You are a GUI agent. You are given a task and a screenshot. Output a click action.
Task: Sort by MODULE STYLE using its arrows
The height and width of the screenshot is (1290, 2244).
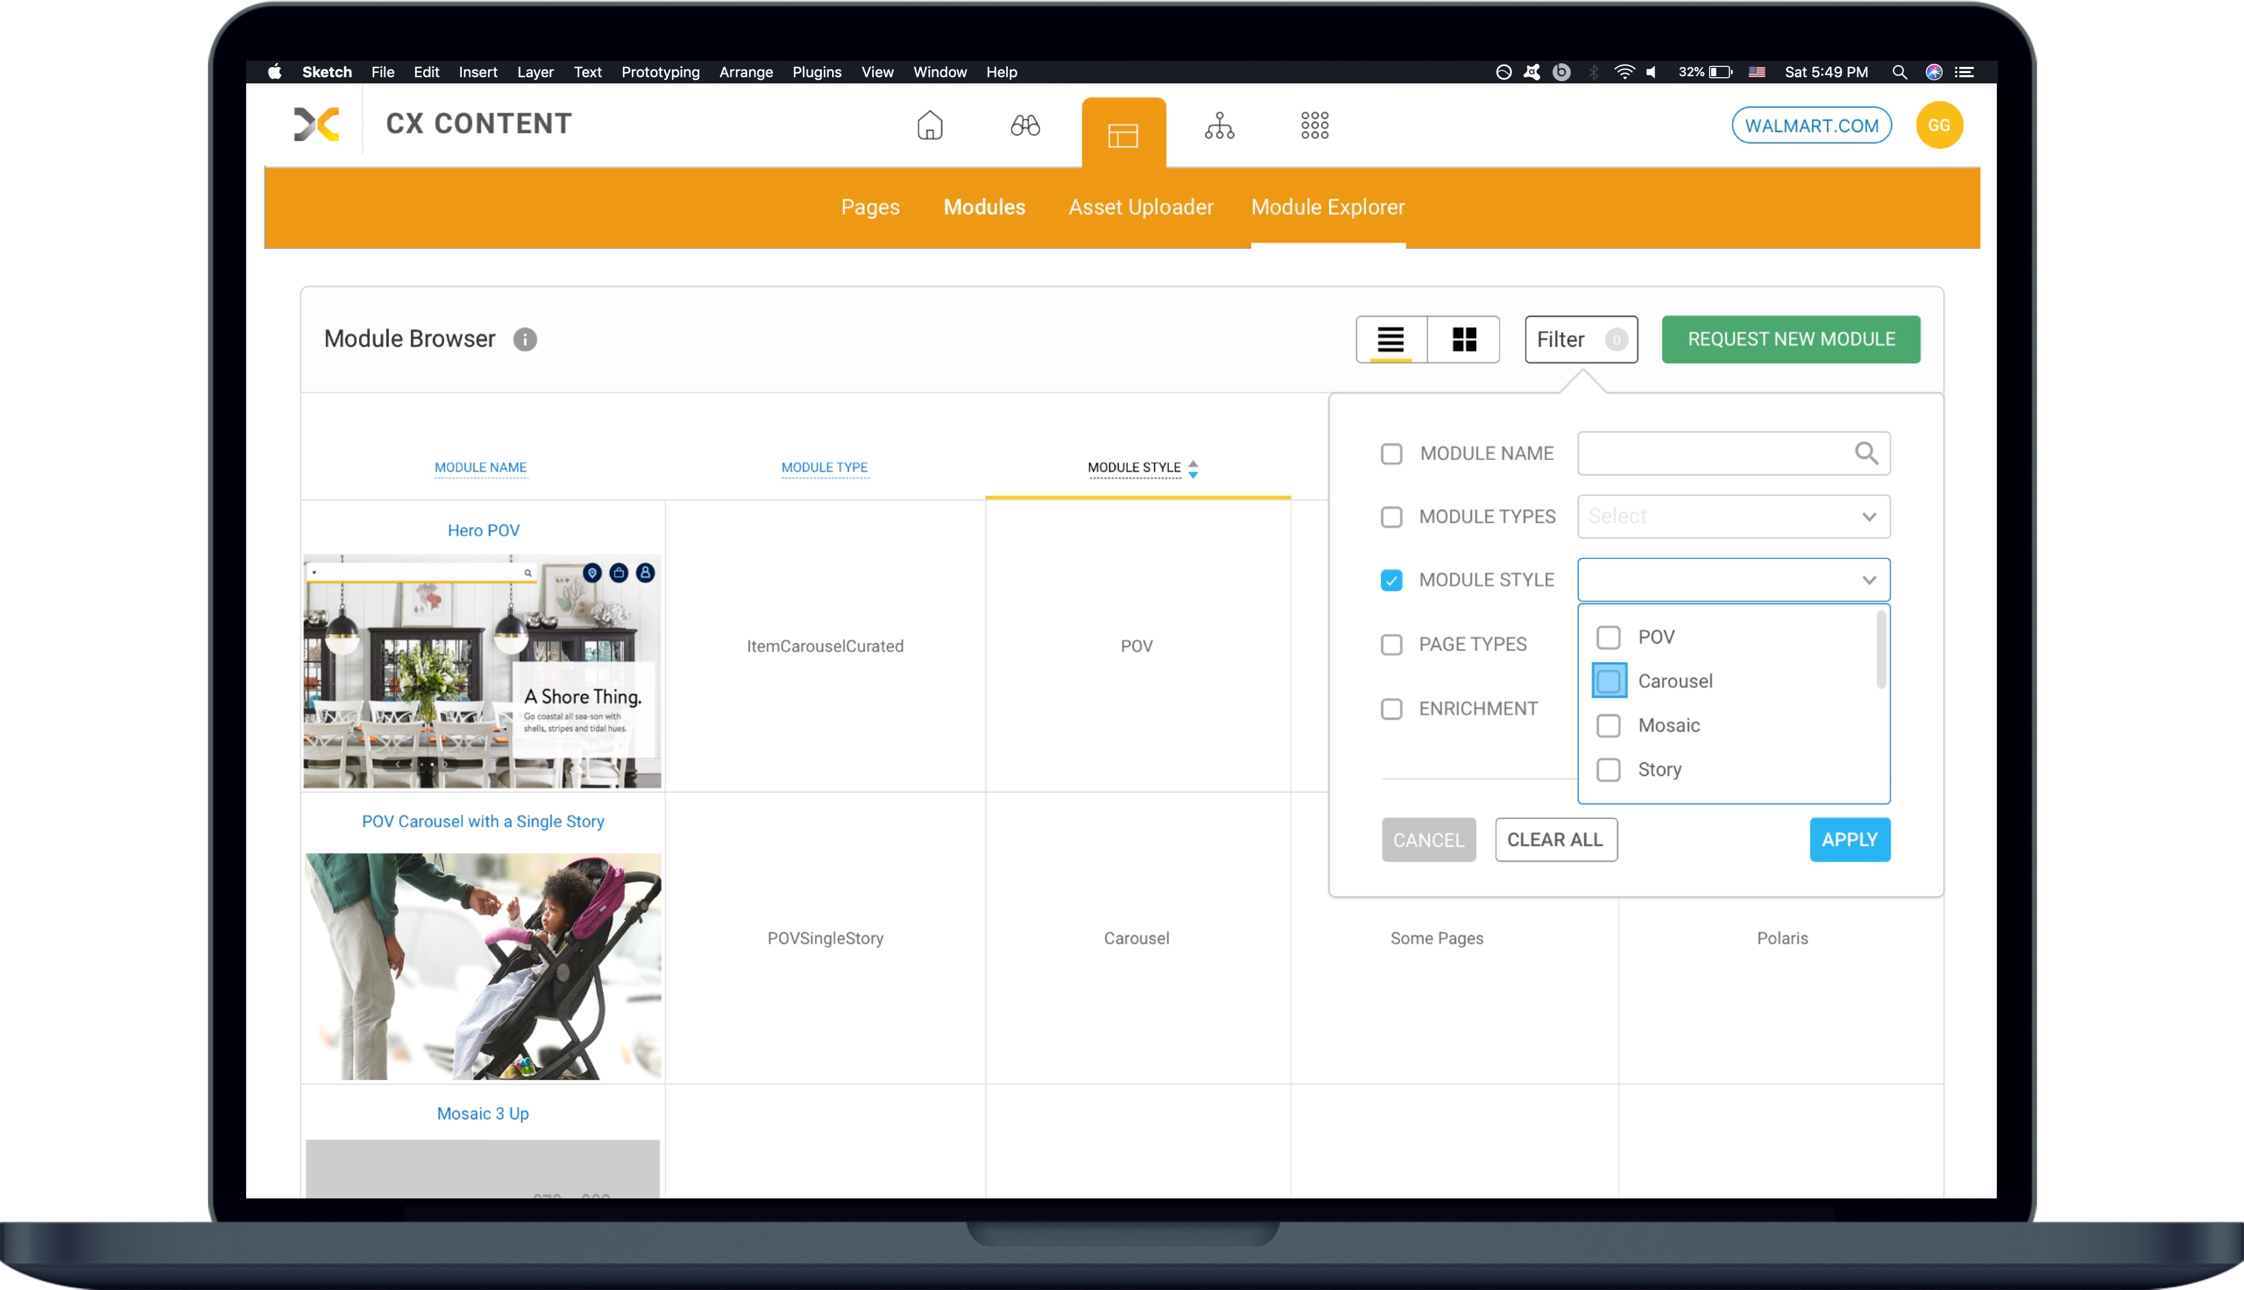(1194, 468)
